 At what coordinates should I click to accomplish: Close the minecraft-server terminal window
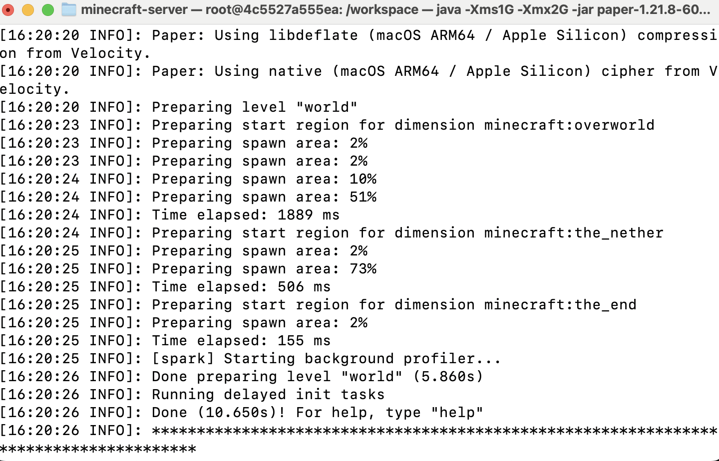point(8,9)
